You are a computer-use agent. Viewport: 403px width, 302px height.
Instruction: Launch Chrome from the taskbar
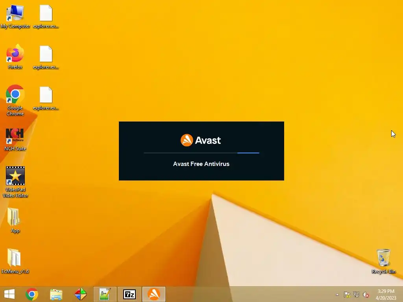pyautogui.click(x=32, y=294)
